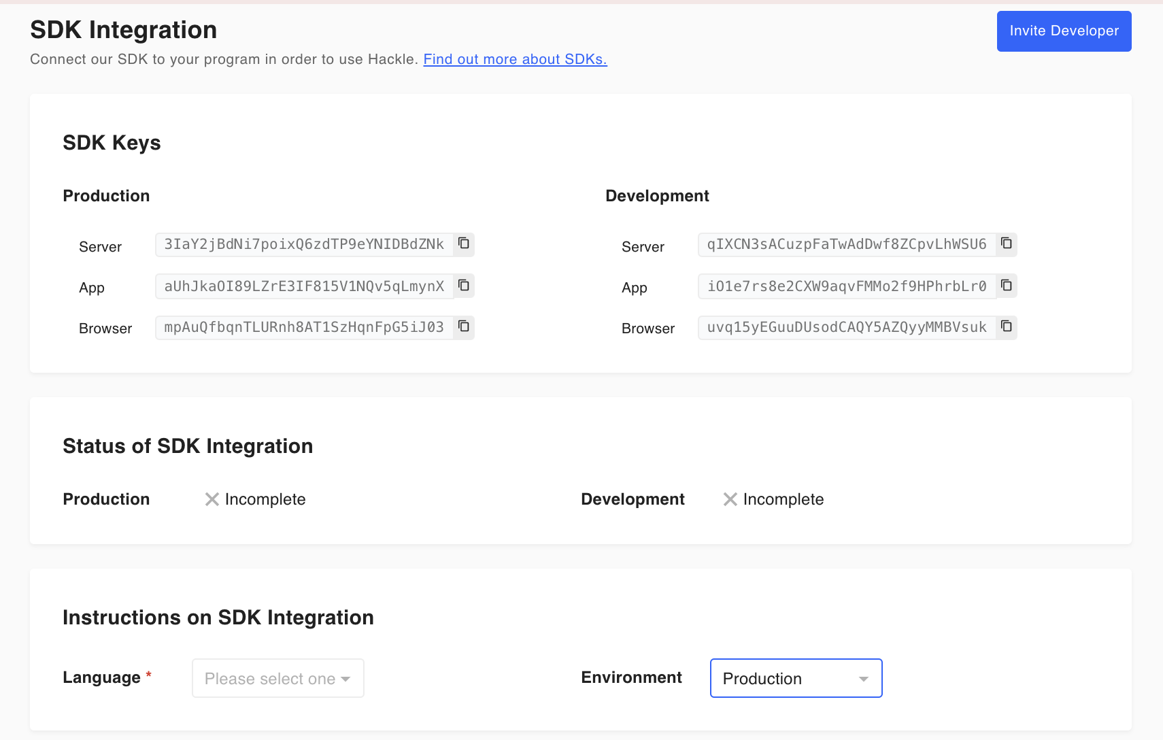Copy the Production App SDK key

pyautogui.click(x=464, y=286)
